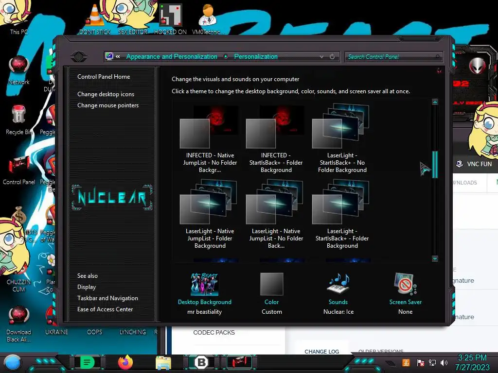Select the Recycle Bin desktop icon
Viewport: 498px width, 373px height.
[19, 120]
